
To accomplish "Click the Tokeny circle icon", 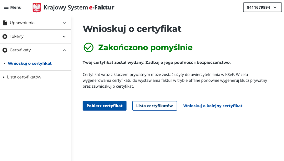I will tap(5, 37).
